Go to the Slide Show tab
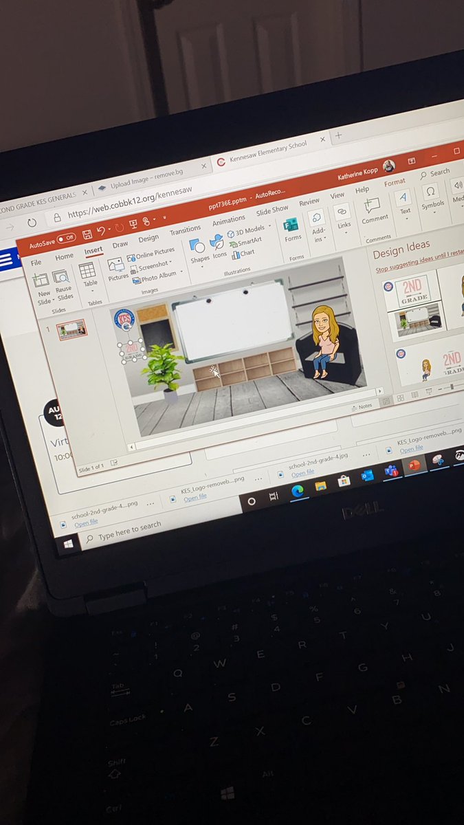 272,210
